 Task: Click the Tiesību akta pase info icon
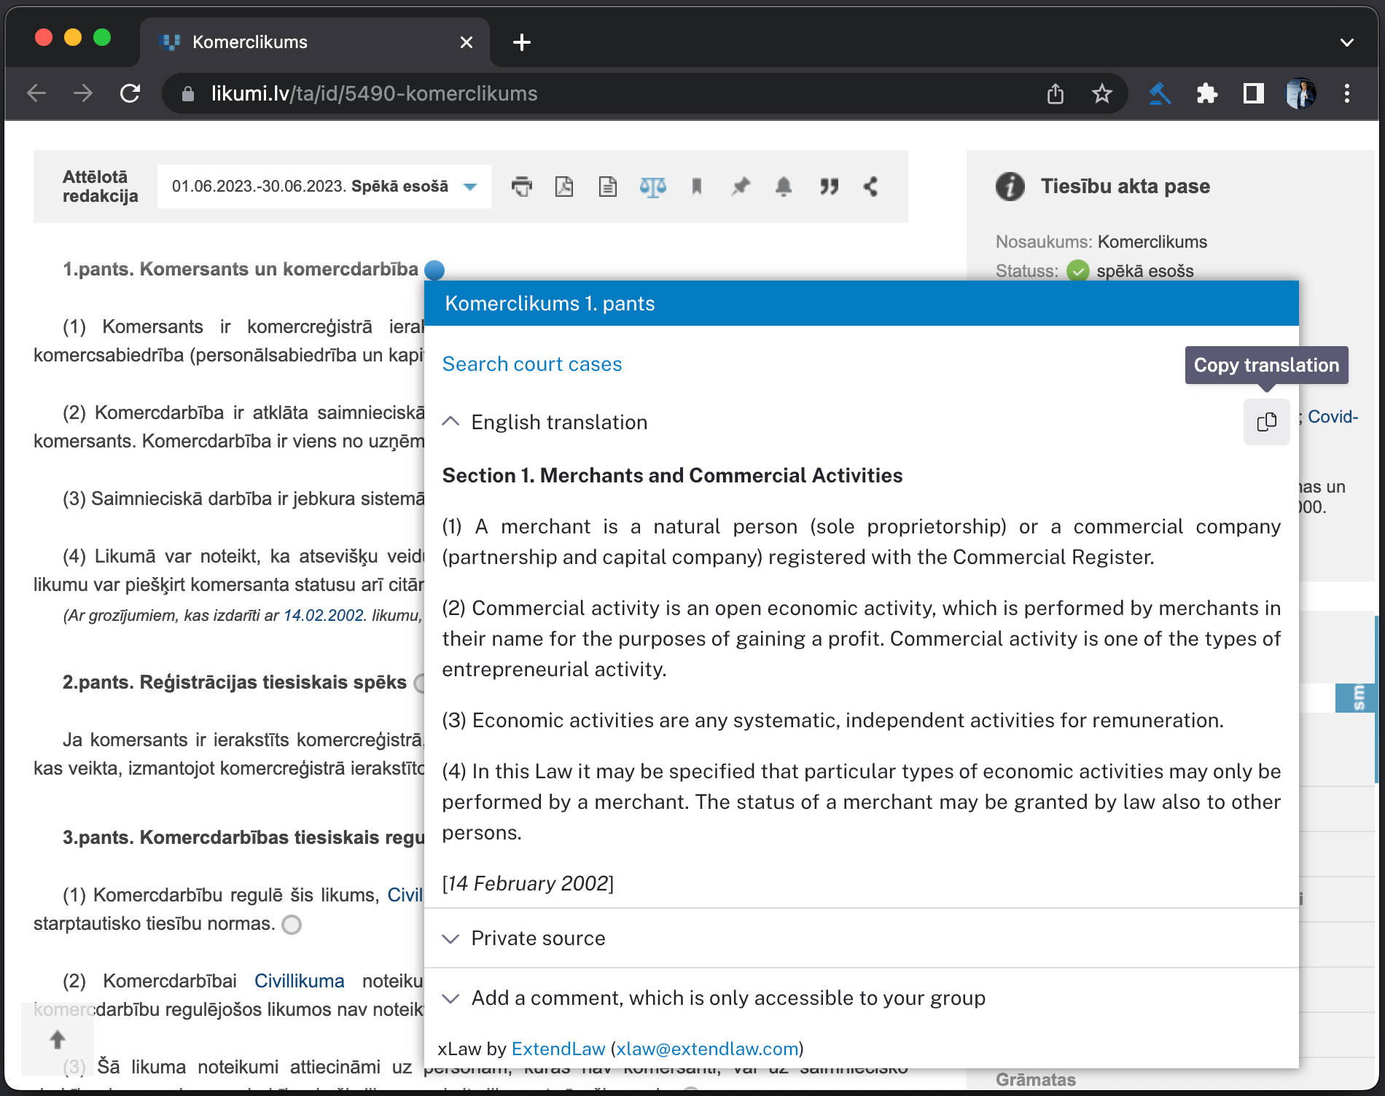pos(1010,187)
